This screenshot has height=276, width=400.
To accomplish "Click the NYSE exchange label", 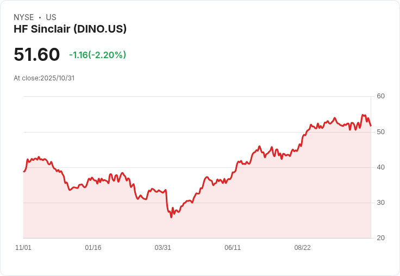I will coord(24,17).
